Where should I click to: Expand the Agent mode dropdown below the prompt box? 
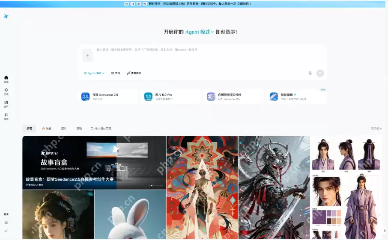click(94, 73)
